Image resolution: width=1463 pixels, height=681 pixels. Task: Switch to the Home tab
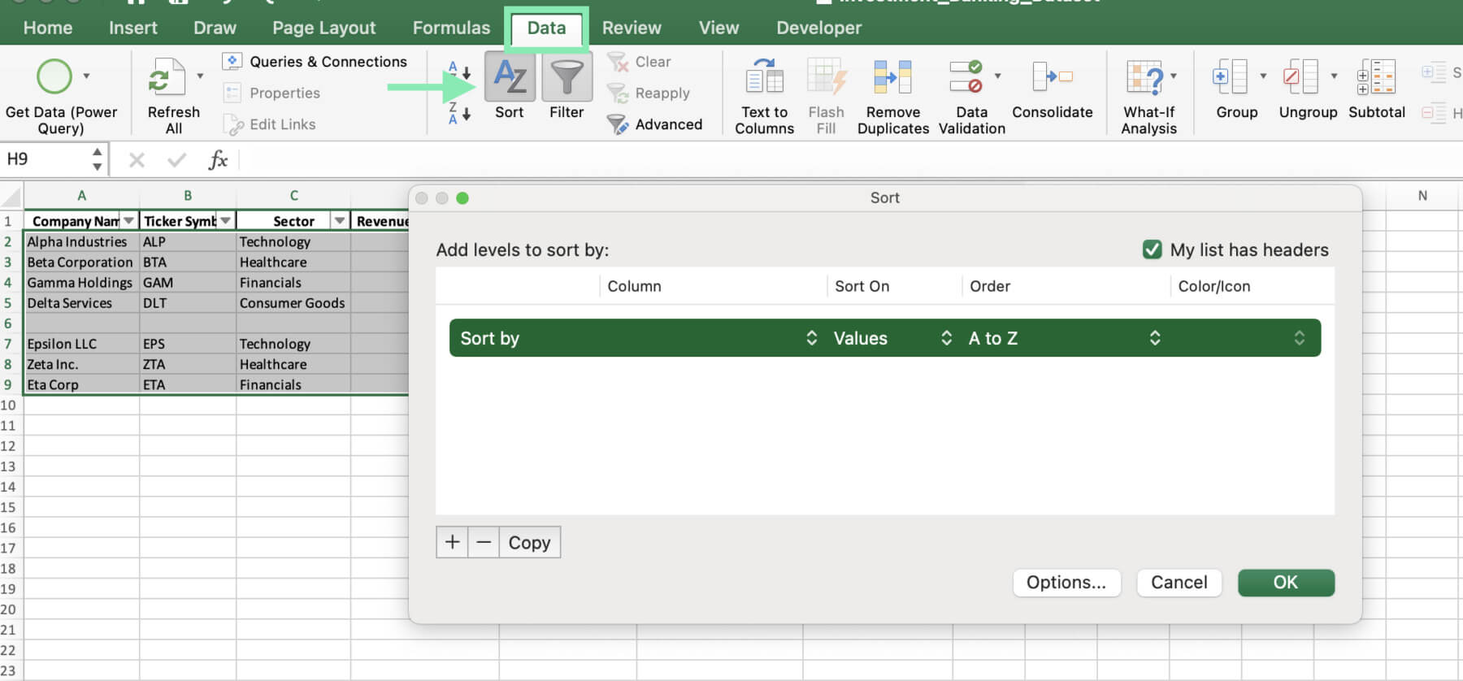click(48, 28)
